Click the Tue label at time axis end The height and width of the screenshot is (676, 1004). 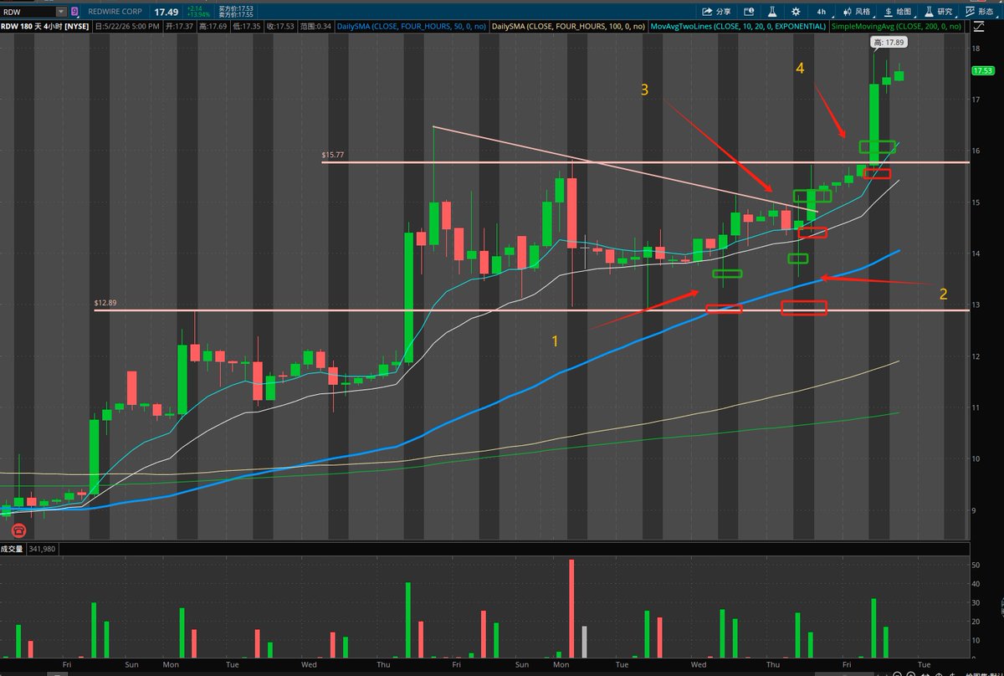(923, 663)
